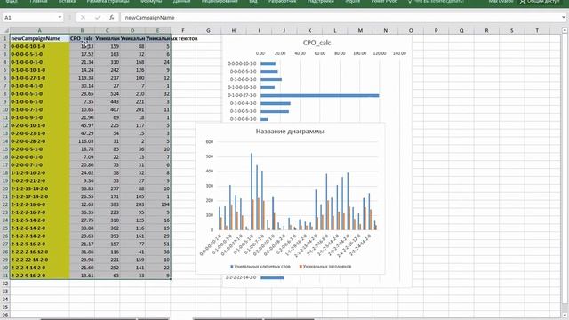Open the Разработчик ribbon tab
This screenshot has width=569, height=320.
click(x=283, y=2)
